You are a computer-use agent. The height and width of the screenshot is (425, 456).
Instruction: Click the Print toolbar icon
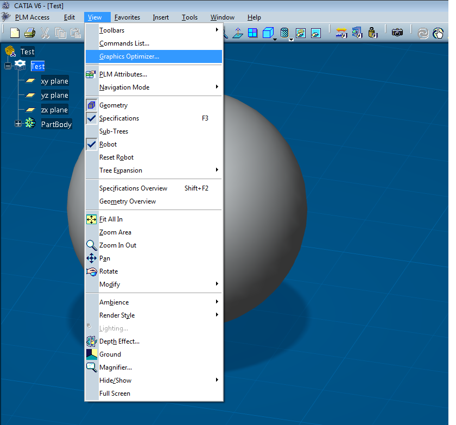click(x=30, y=33)
